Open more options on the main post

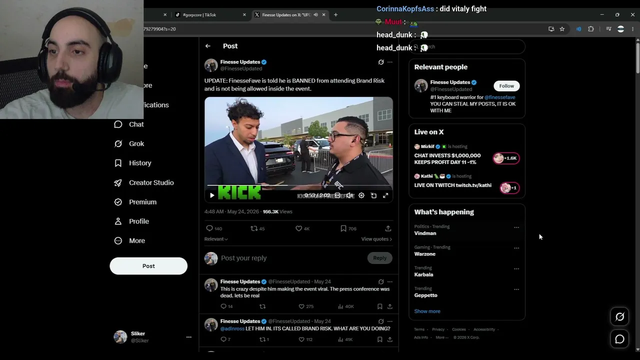point(390,62)
